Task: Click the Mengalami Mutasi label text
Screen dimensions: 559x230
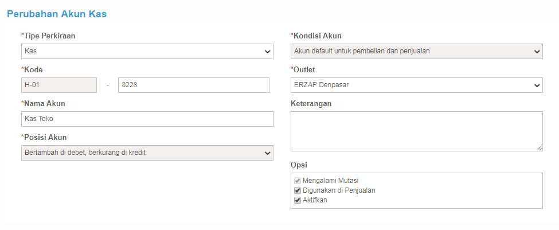Action: coord(330,181)
